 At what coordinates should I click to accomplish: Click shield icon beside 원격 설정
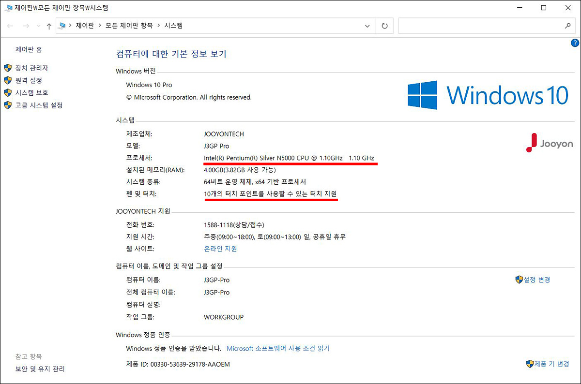[8, 80]
